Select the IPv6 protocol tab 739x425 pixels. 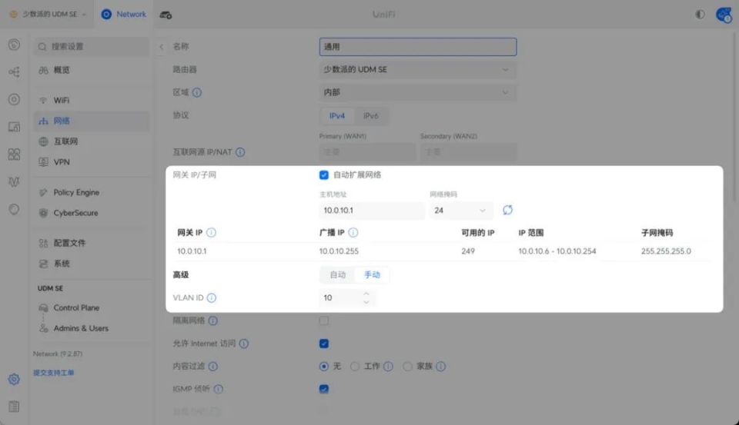(x=371, y=116)
